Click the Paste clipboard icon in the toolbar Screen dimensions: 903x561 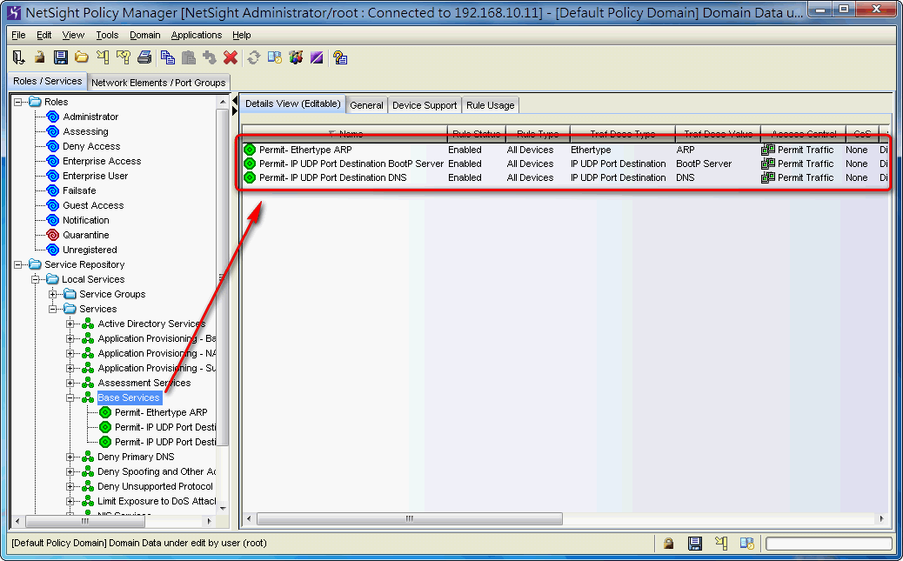pos(188,57)
